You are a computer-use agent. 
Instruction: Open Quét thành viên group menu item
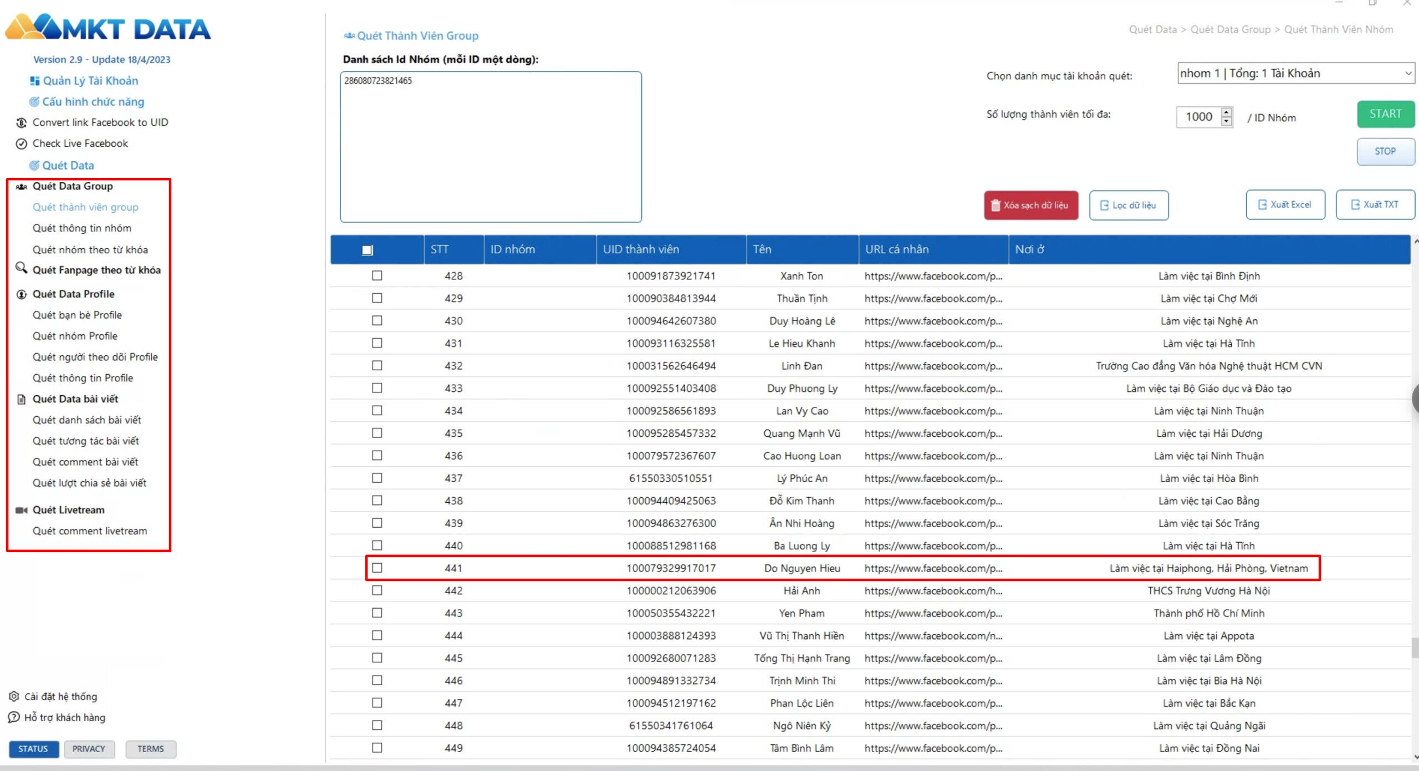coord(85,207)
